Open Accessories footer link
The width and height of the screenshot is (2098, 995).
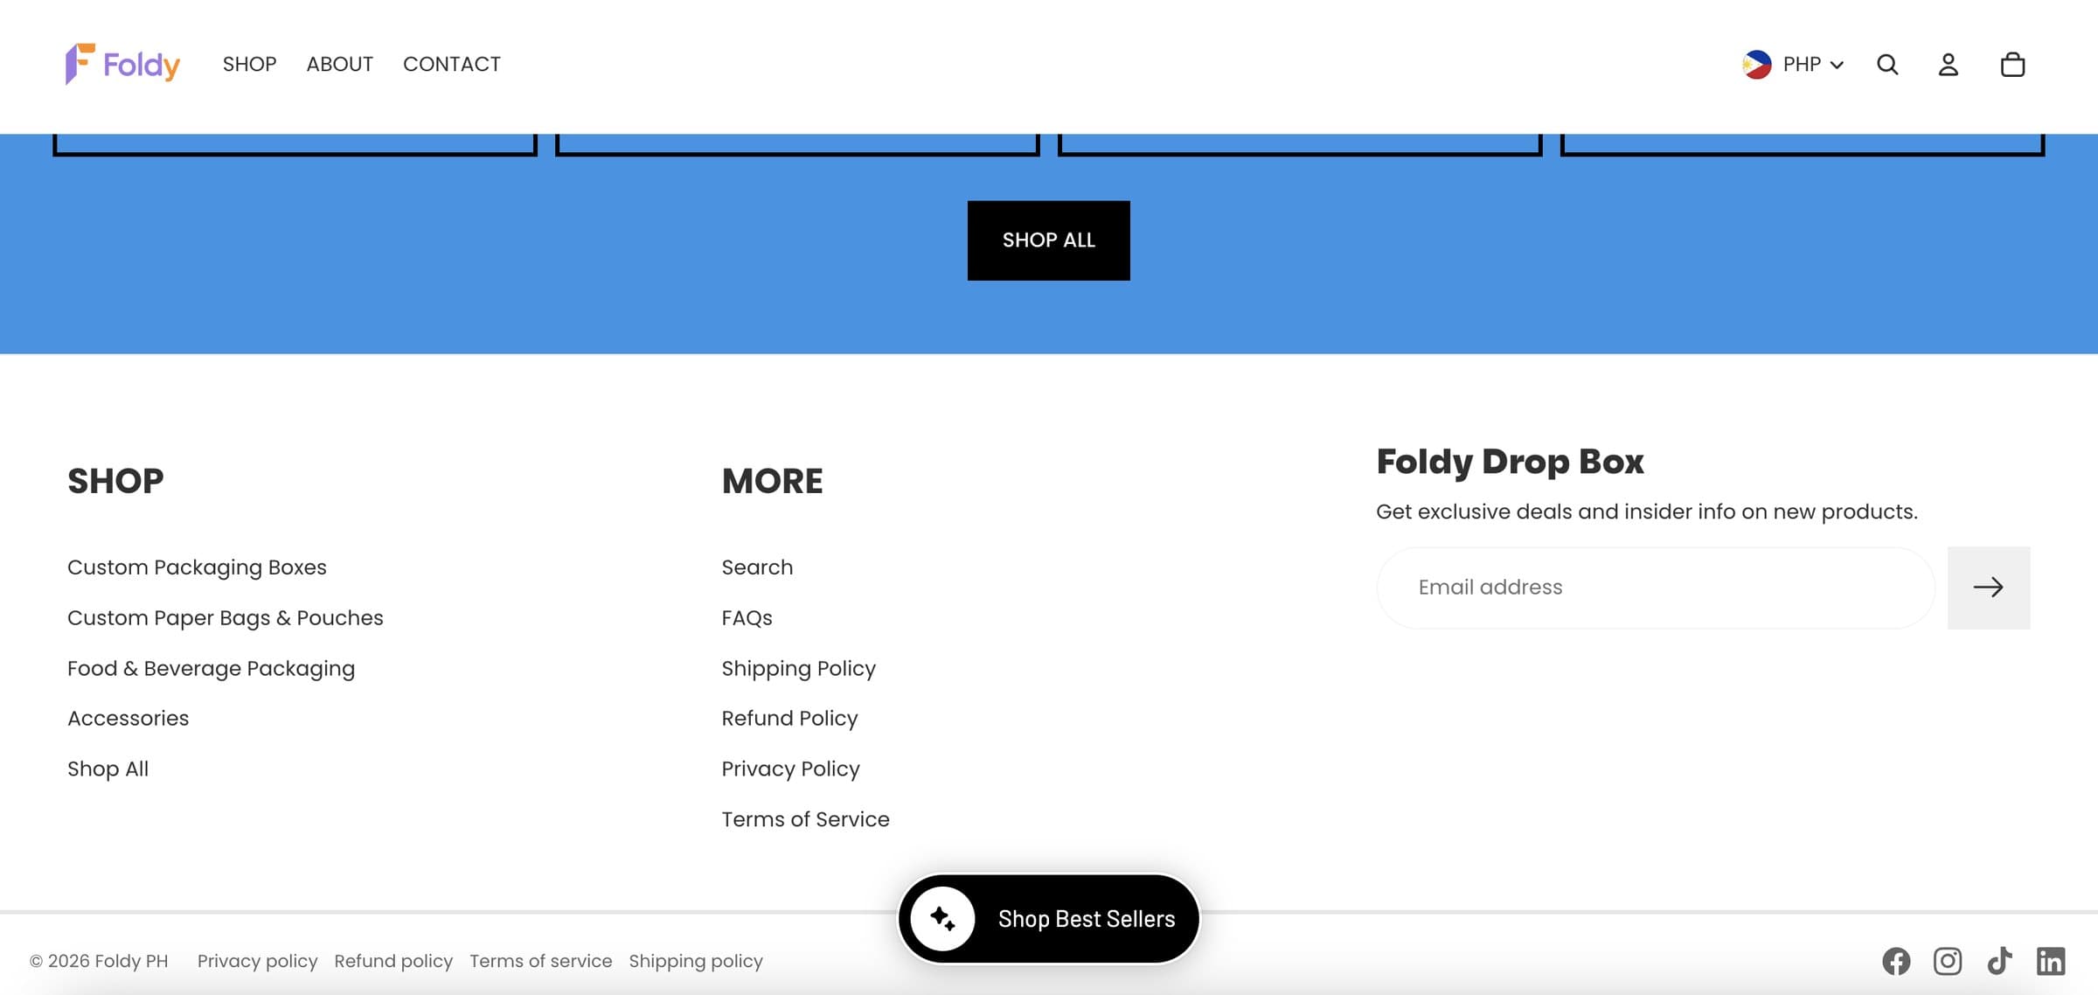(128, 719)
